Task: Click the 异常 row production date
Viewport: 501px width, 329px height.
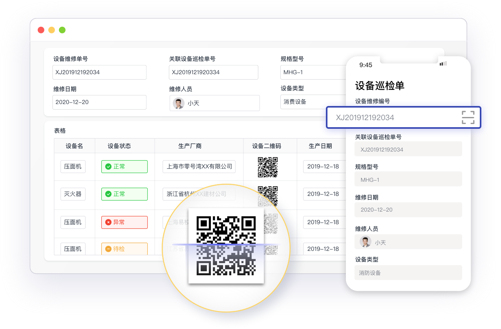Action: tap(324, 222)
